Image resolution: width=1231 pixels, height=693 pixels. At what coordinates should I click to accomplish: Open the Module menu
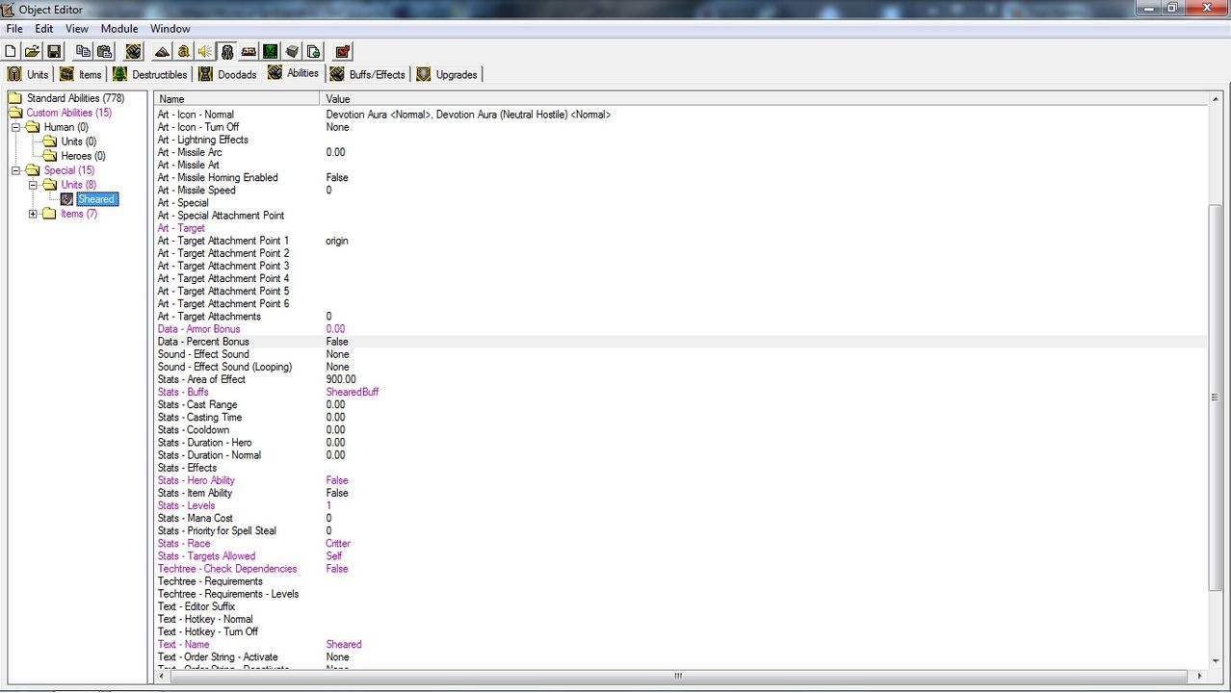click(x=119, y=29)
